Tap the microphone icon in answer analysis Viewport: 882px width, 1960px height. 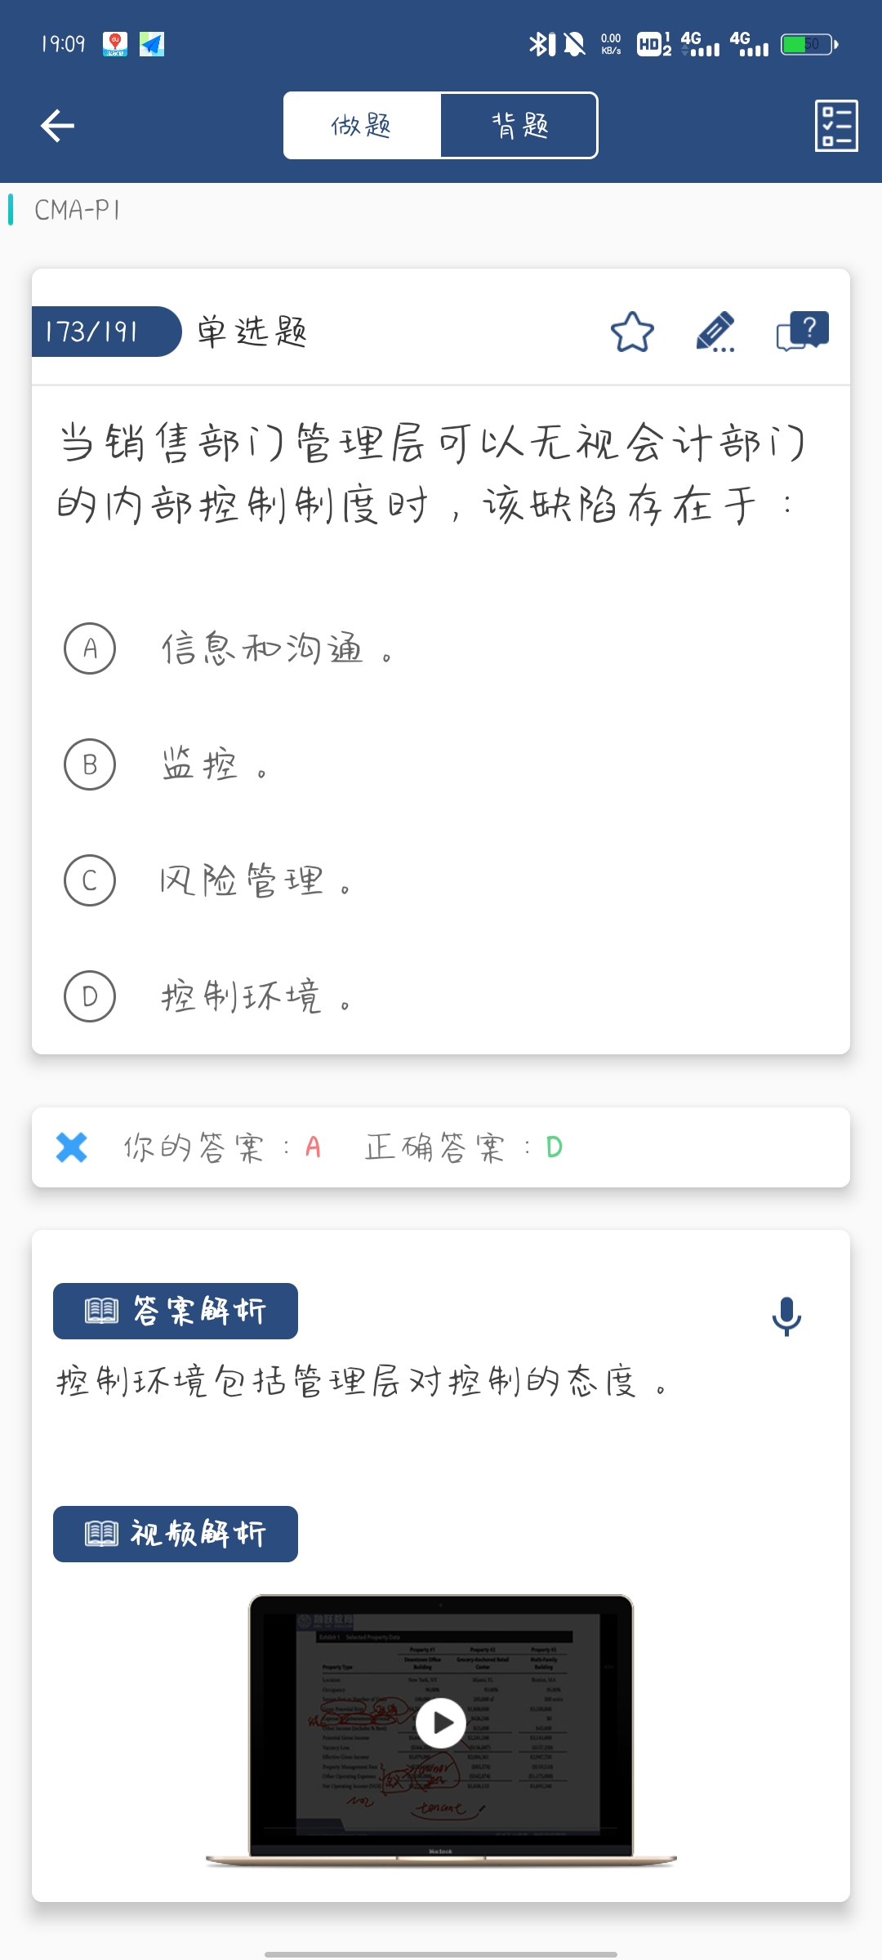pyautogui.click(x=786, y=1316)
